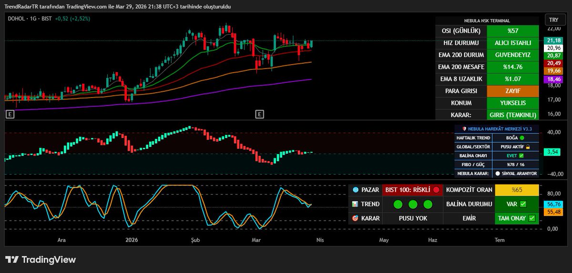Click the ALICI ISTAHLI cell
This screenshot has width=572, height=273.
(x=513, y=43)
